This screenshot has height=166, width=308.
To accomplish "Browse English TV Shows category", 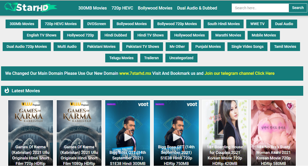I will pos(41,35).
